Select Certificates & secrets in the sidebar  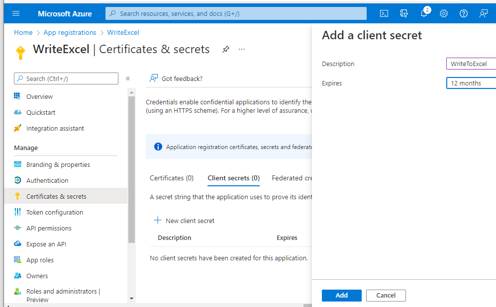66,196
